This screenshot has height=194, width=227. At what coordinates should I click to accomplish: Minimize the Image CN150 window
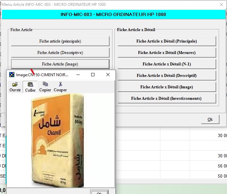(x=78, y=75)
